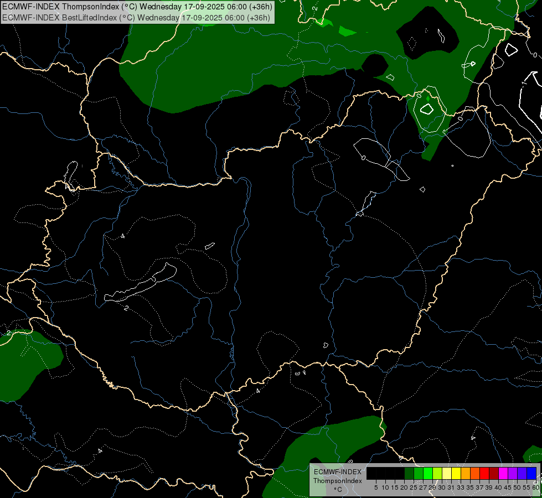Click the legend scale value 10

pyautogui.click(x=385, y=487)
